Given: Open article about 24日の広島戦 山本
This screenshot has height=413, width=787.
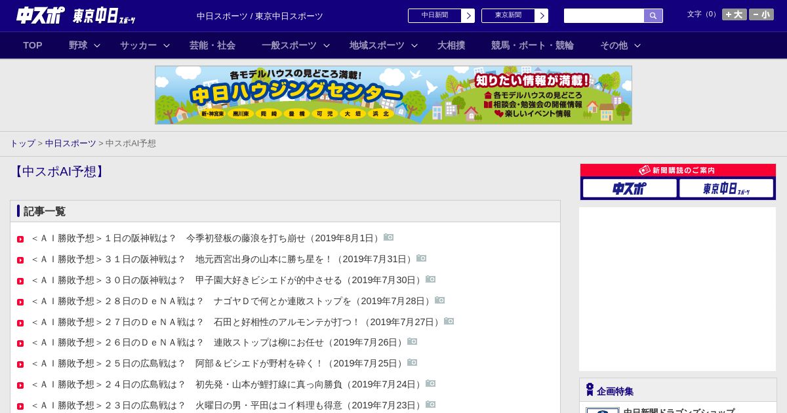Looking at the screenshot, I should point(228,384).
